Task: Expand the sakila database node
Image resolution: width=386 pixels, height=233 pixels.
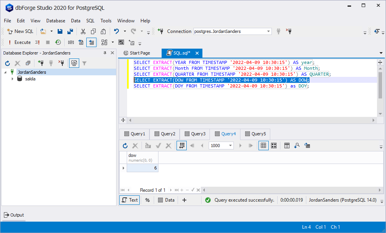Action: point(12,78)
